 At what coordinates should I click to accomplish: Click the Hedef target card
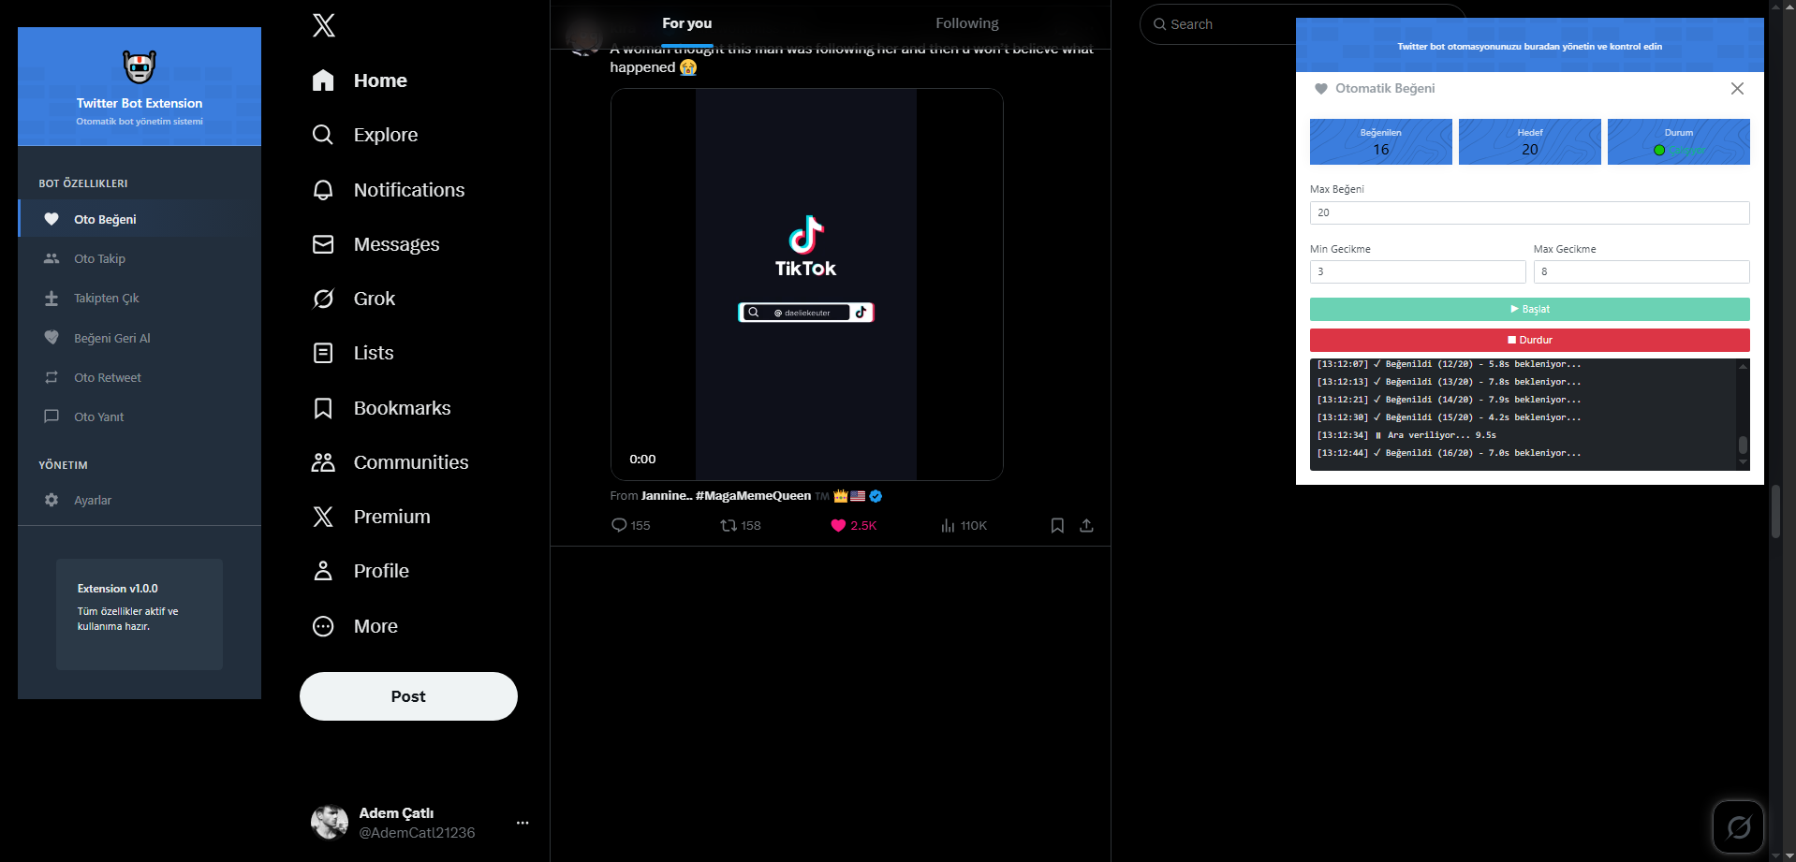[x=1529, y=141]
